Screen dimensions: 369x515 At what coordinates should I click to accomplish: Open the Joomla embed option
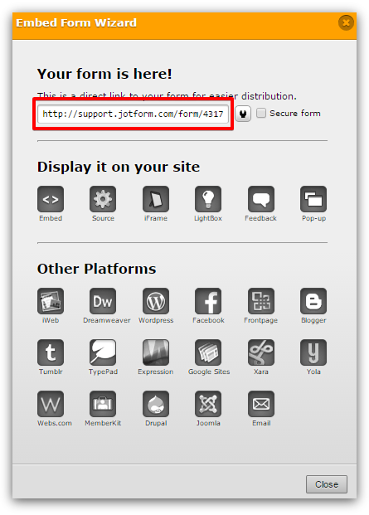[x=208, y=404]
